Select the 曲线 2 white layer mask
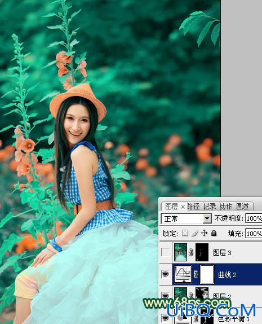The width and height of the screenshot is (262, 324). (207, 274)
